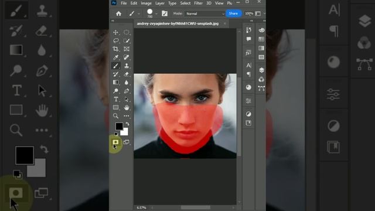Open the Image menu
375x211 pixels.
click(146, 3)
